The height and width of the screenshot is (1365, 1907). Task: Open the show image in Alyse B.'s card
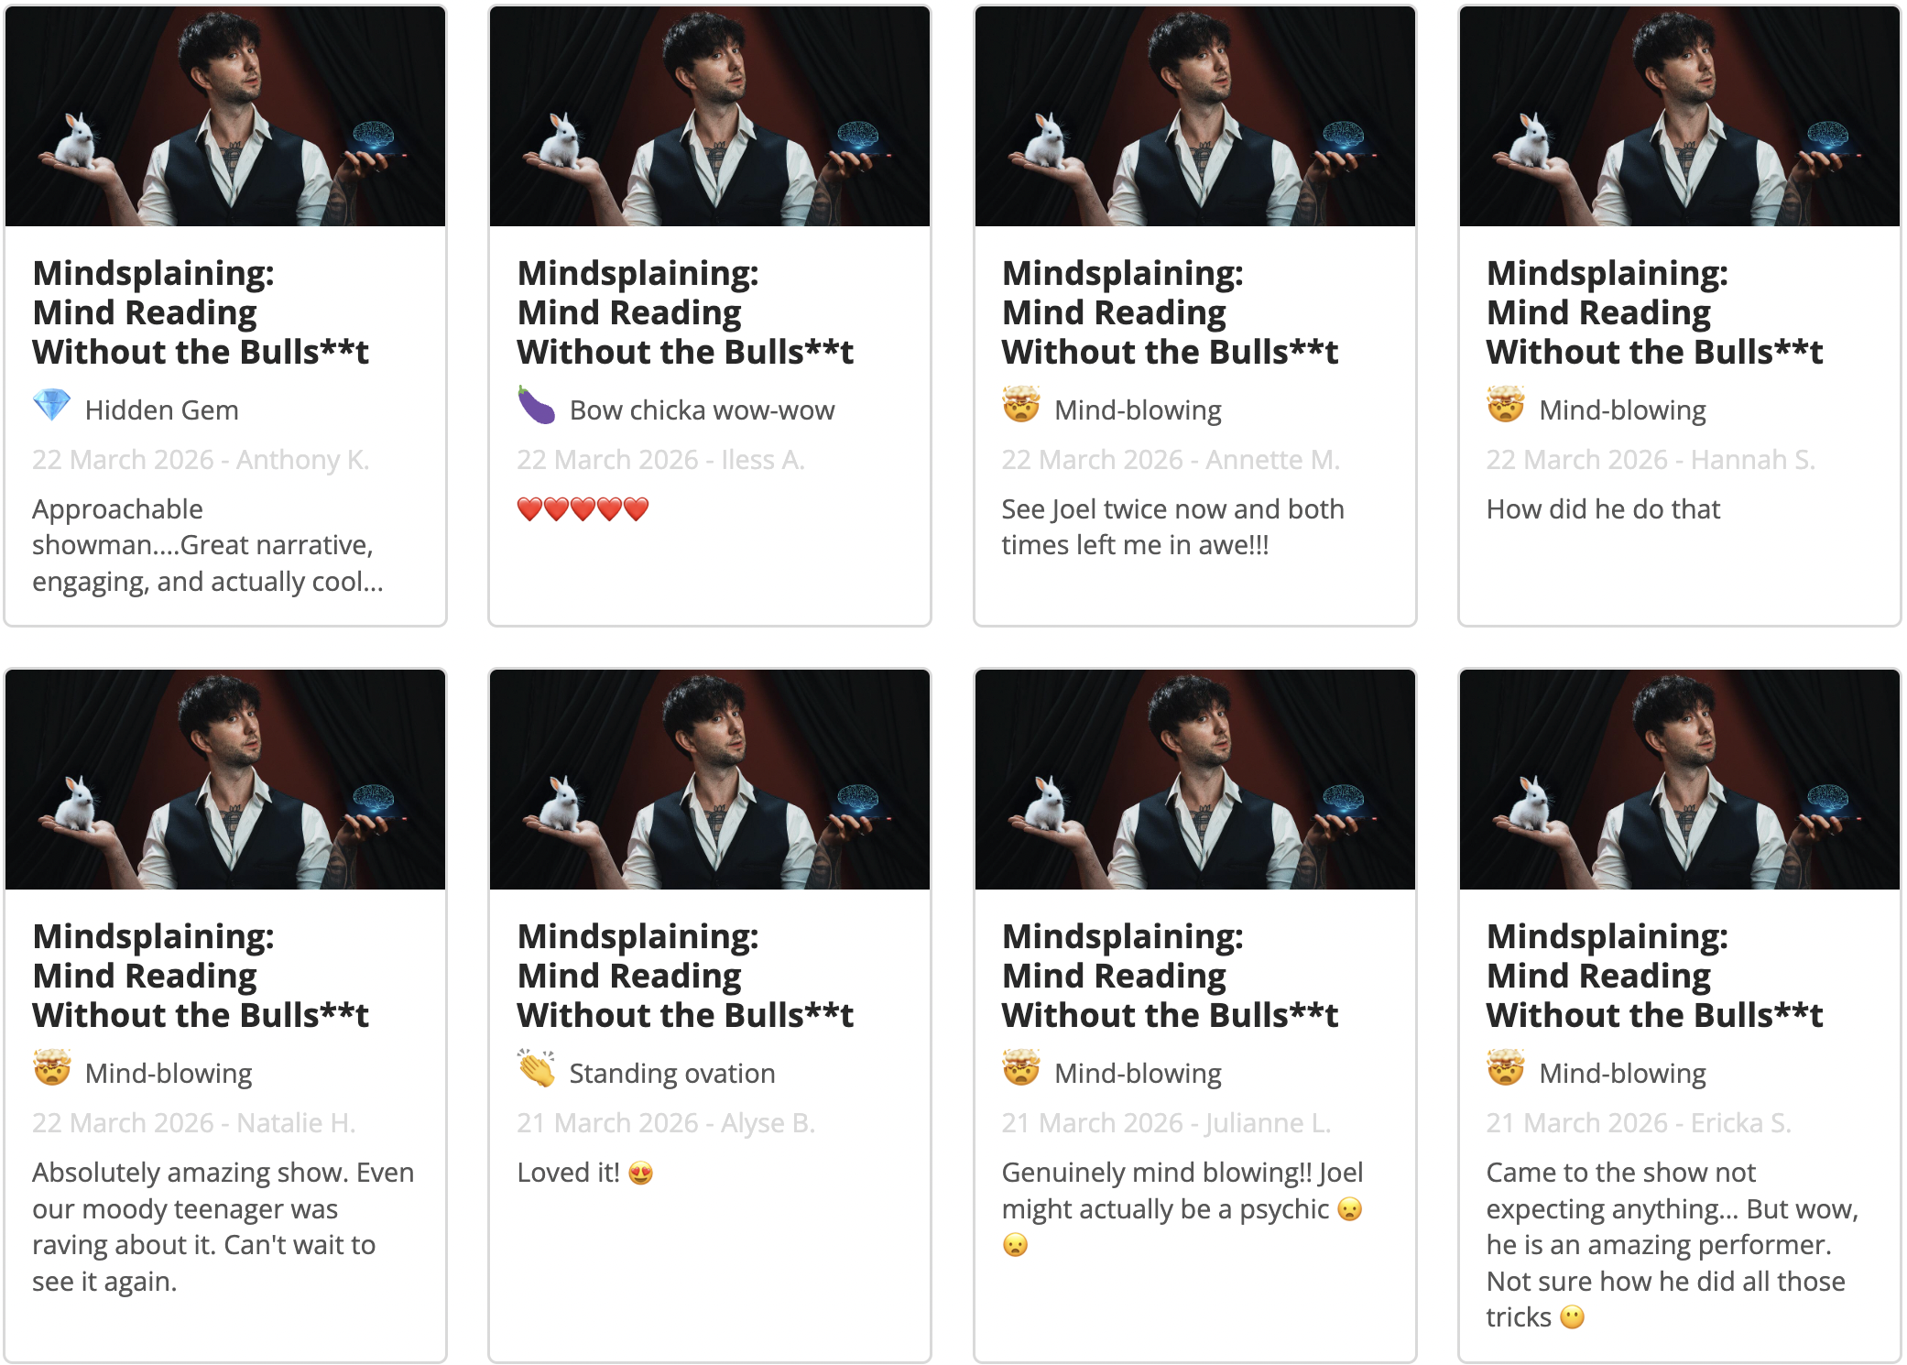pyautogui.click(x=710, y=780)
